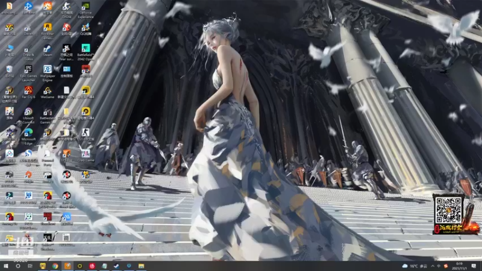Launch the Among Us shortcut
Viewport: 482px width, 271px height.
[9, 219]
